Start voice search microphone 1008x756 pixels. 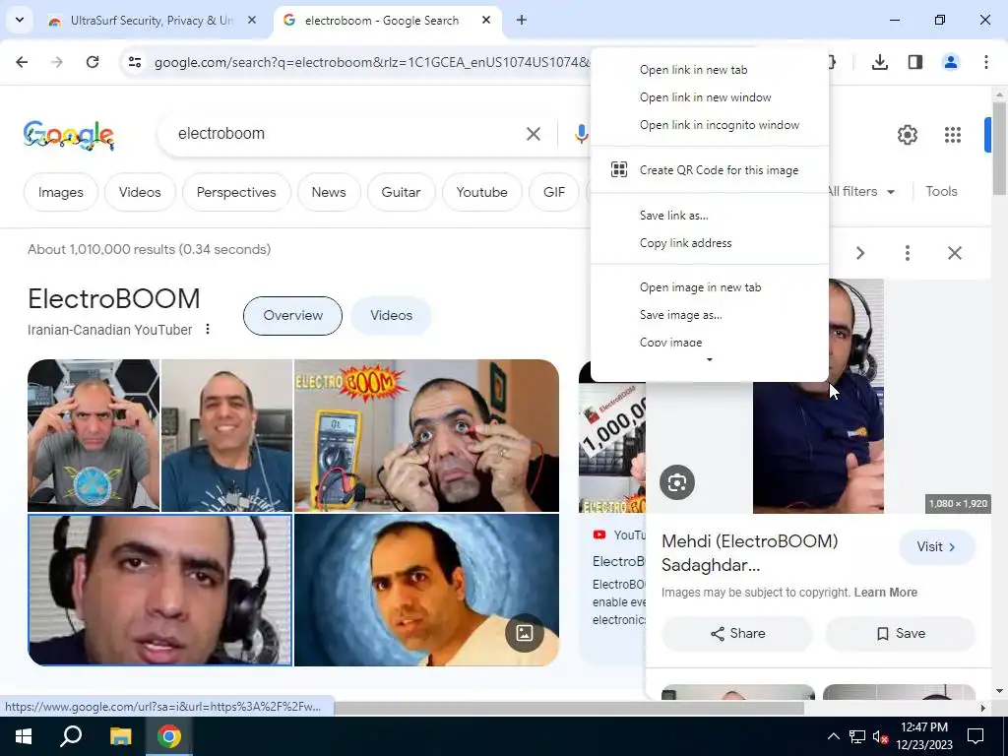point(581,134)
